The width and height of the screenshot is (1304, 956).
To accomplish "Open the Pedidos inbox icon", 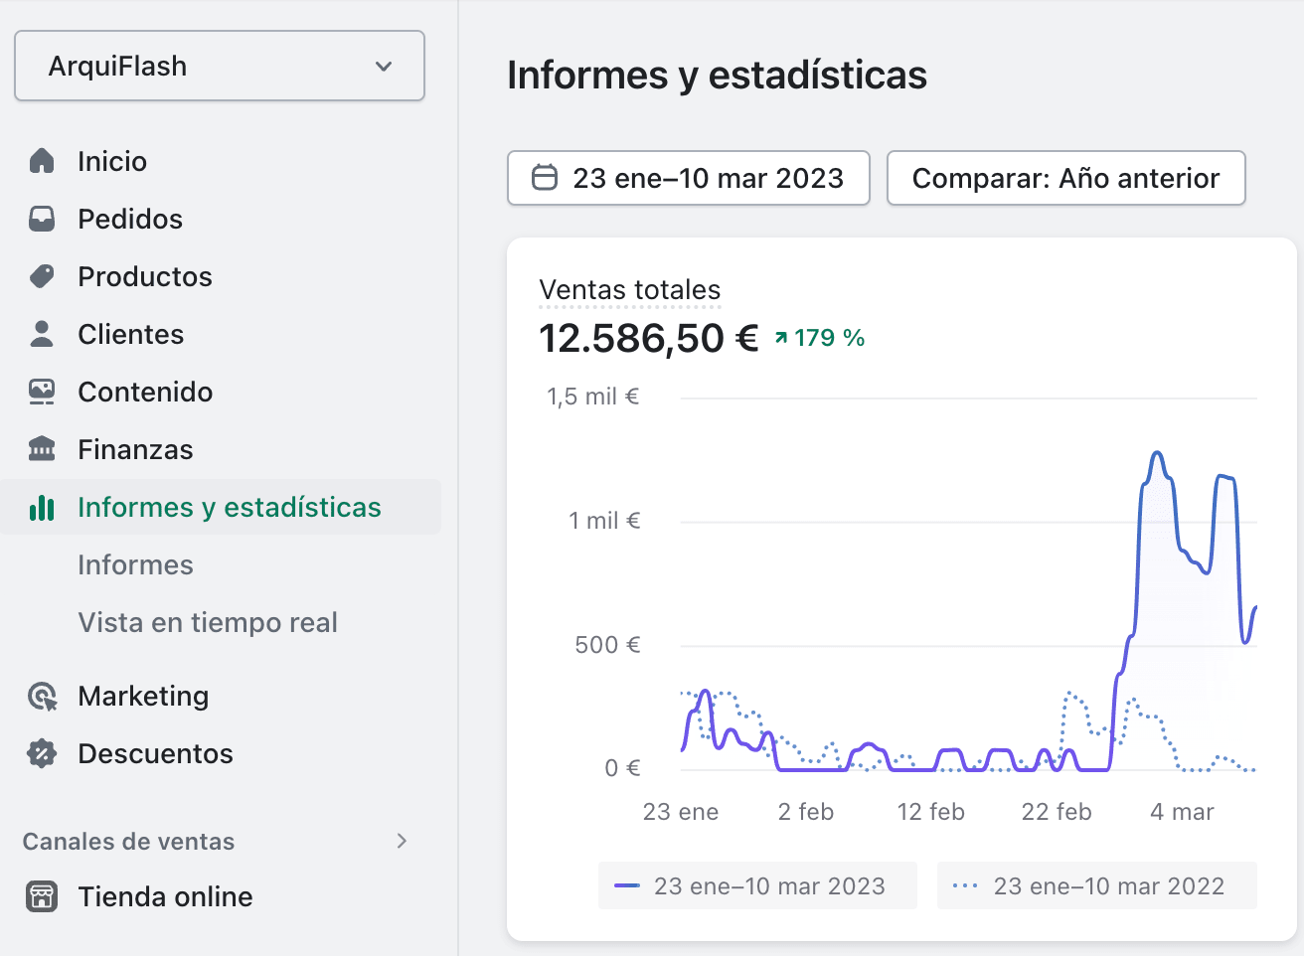I will click(x=42, y=219).
